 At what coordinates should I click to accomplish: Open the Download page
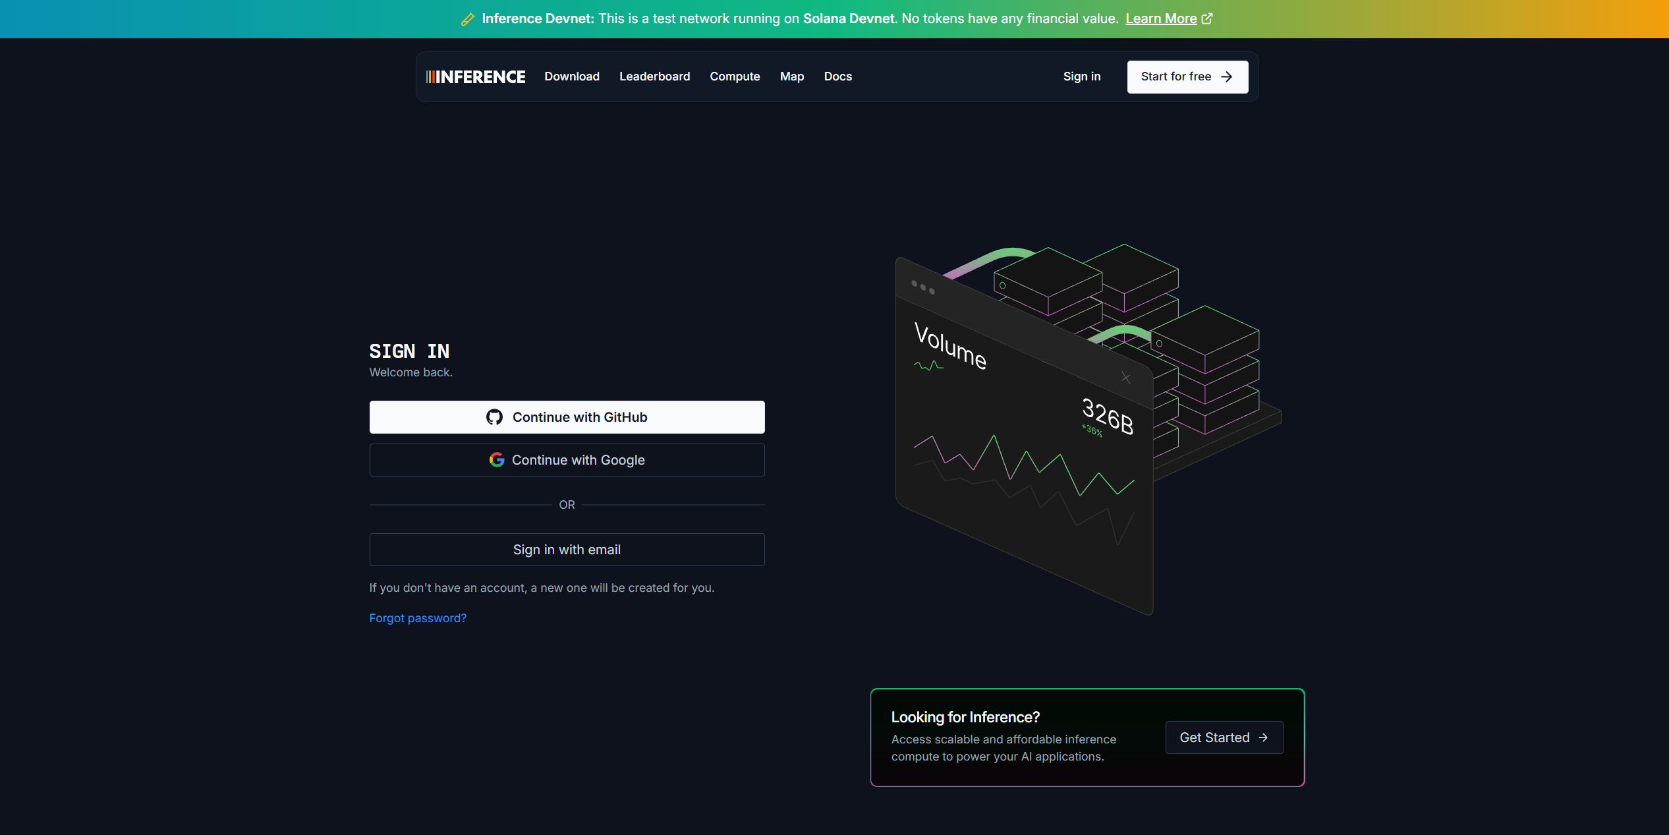(x=572, y=76)
